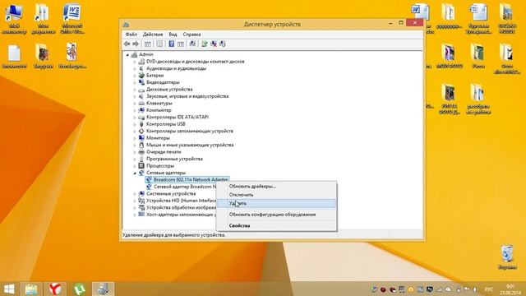This screenshot has width=526, height=296.
Task: Open the Файл menu
Action: coord(131,35)
